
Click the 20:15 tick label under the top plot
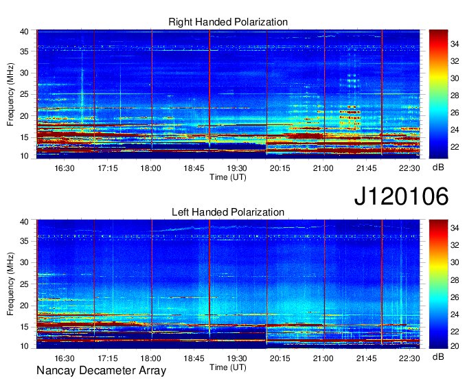[280, 168]
